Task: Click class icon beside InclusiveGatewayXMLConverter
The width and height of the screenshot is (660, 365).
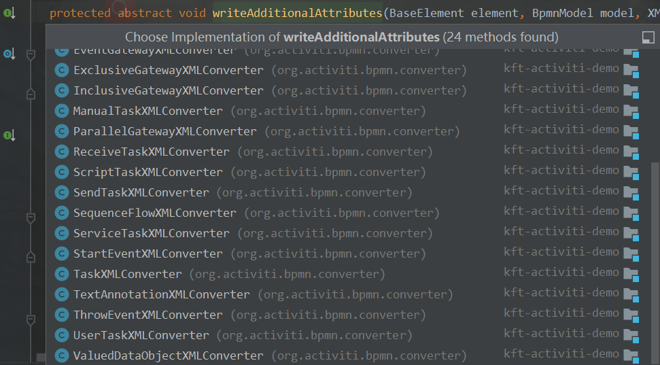Action: coord(62,90)
